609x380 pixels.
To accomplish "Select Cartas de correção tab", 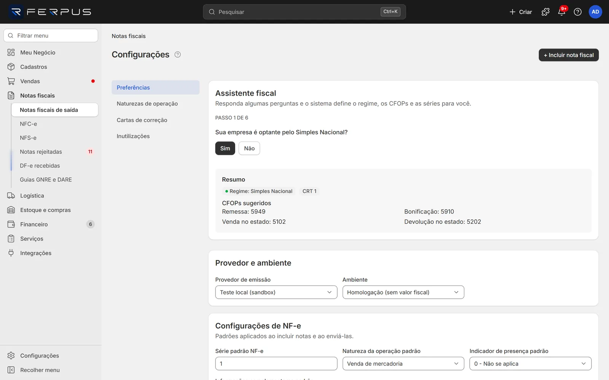I will (x=155, y=120).
